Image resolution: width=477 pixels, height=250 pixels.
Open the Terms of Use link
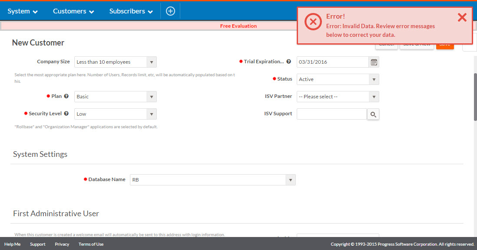[x=91, y=244]
